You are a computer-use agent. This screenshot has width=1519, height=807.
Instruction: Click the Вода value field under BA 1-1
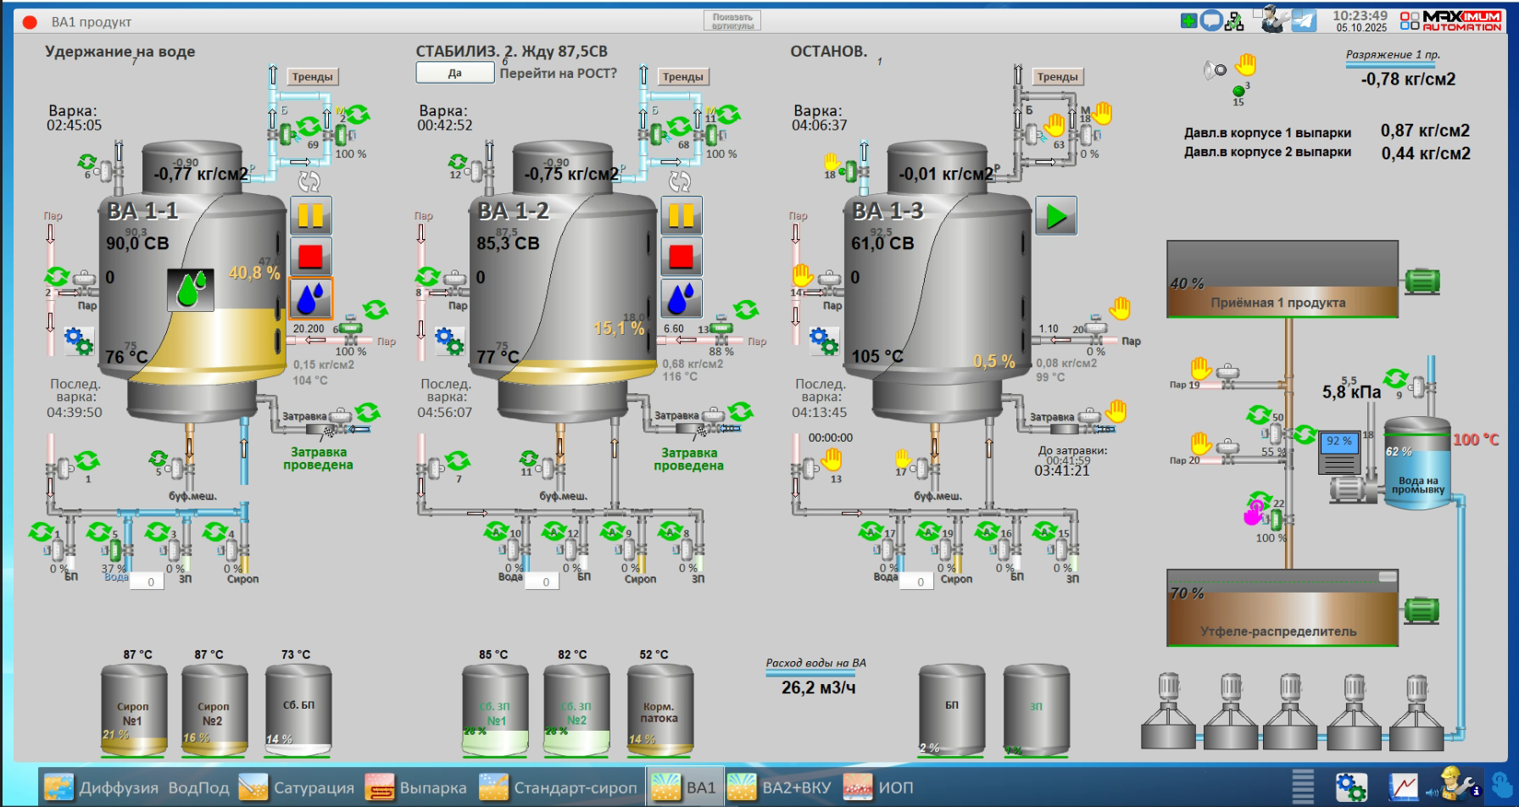(151, 582)
